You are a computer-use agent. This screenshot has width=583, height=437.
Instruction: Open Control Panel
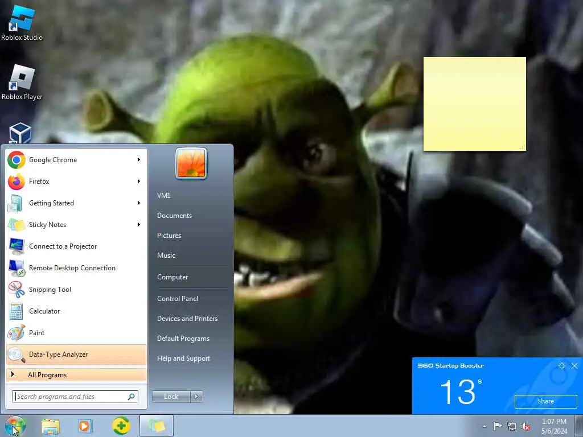tap(178, 299)
